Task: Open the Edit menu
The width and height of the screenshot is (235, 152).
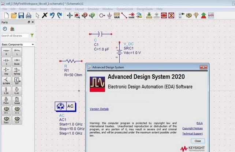Action: (13, 9)
